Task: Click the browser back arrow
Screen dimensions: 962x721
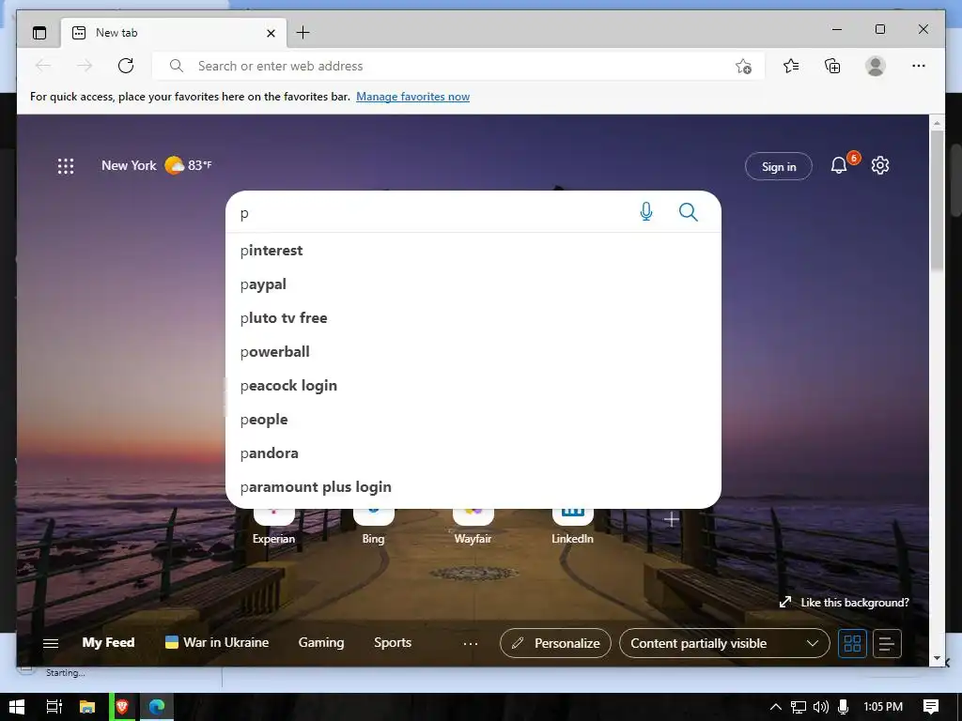Action: tap(43, 66)
